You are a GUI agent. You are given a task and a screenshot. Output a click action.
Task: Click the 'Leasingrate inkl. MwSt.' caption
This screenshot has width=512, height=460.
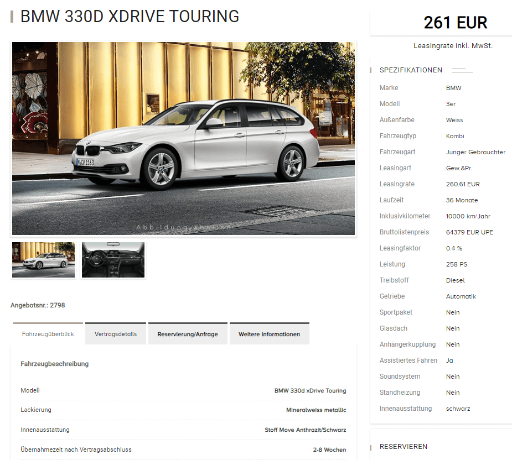453,46
